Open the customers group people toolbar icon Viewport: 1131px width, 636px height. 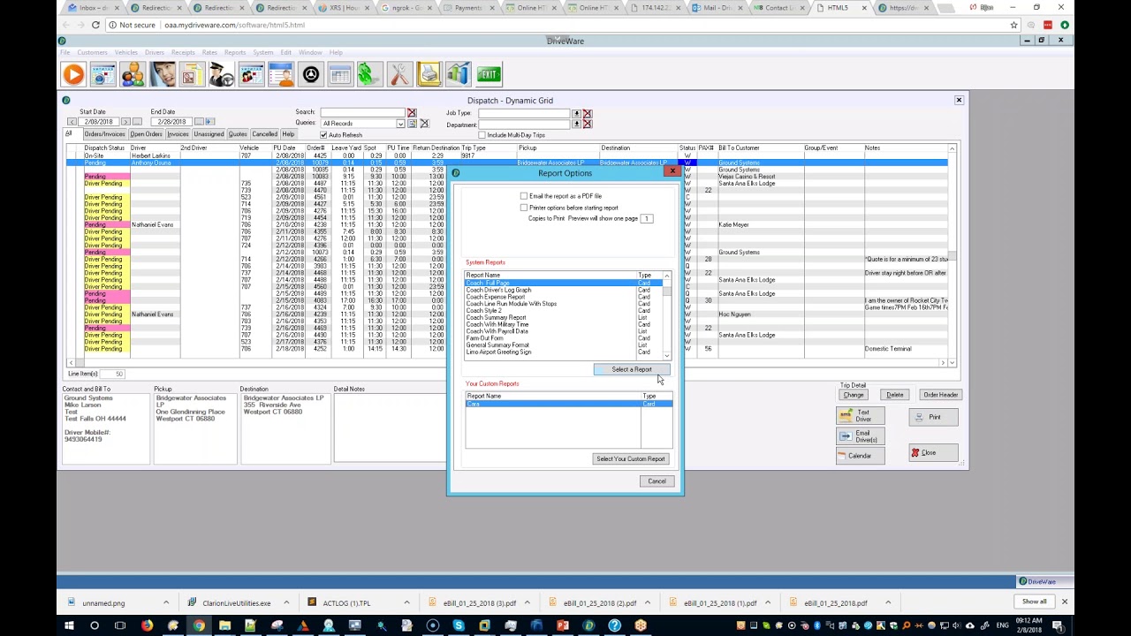(x=133, y=75)
